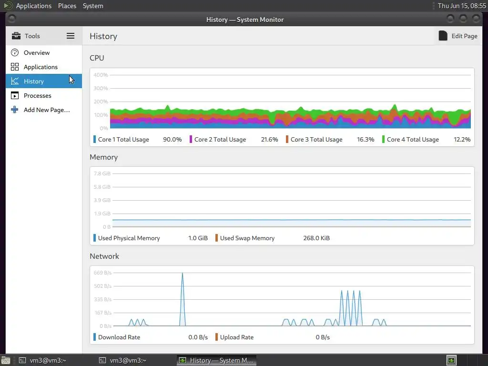Screen dimensions: 488x366
Task: Click the Add New Page plus icon
Action: coord(15,110)
